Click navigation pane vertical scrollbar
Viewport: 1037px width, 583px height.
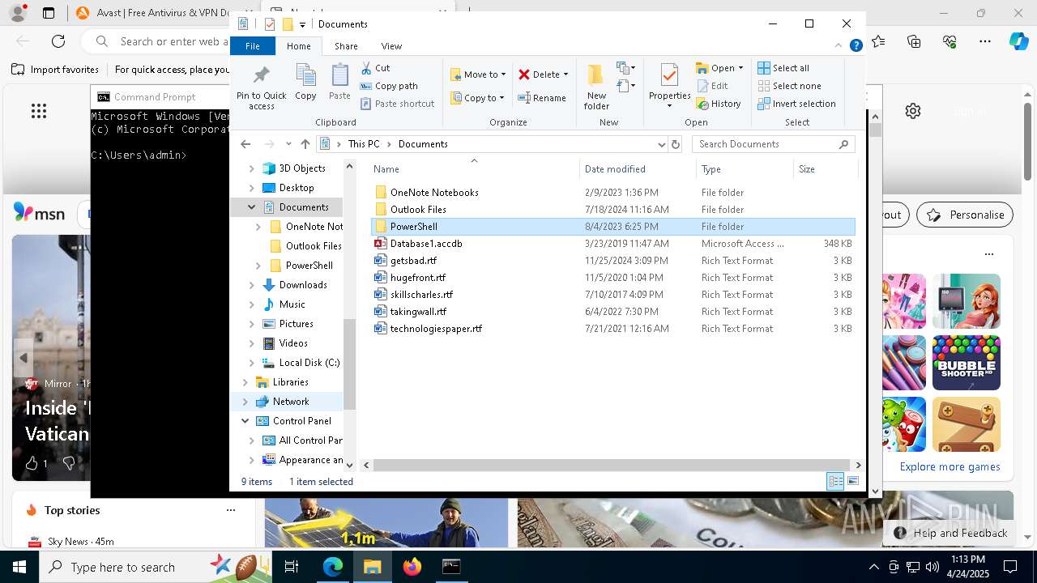click(350, 363)
